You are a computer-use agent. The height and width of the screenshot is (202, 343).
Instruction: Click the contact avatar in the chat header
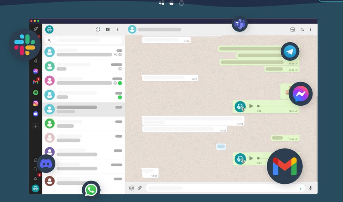click(132, 29)
